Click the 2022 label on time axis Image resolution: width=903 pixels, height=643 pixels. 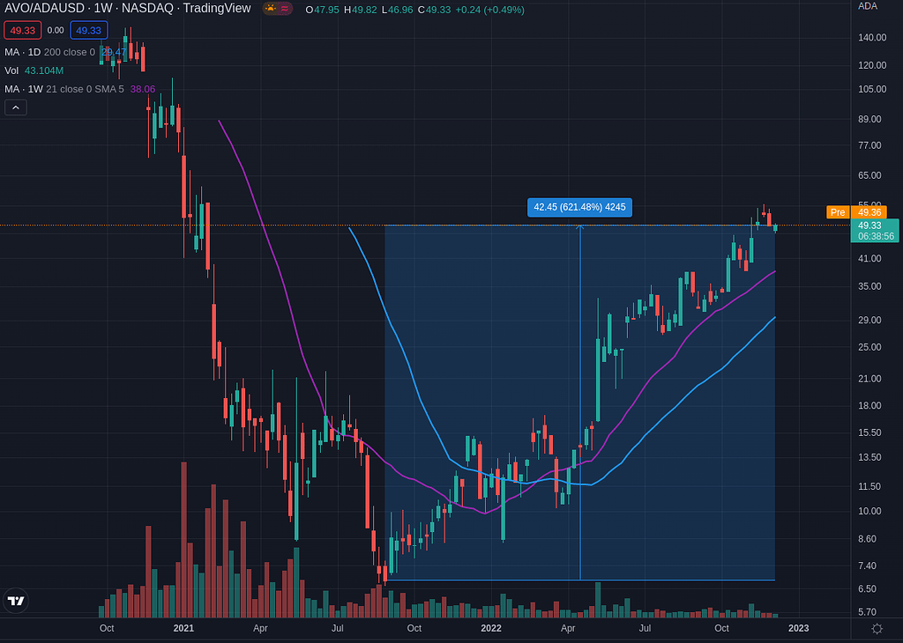pyautogui.click(x=491, y=628)
